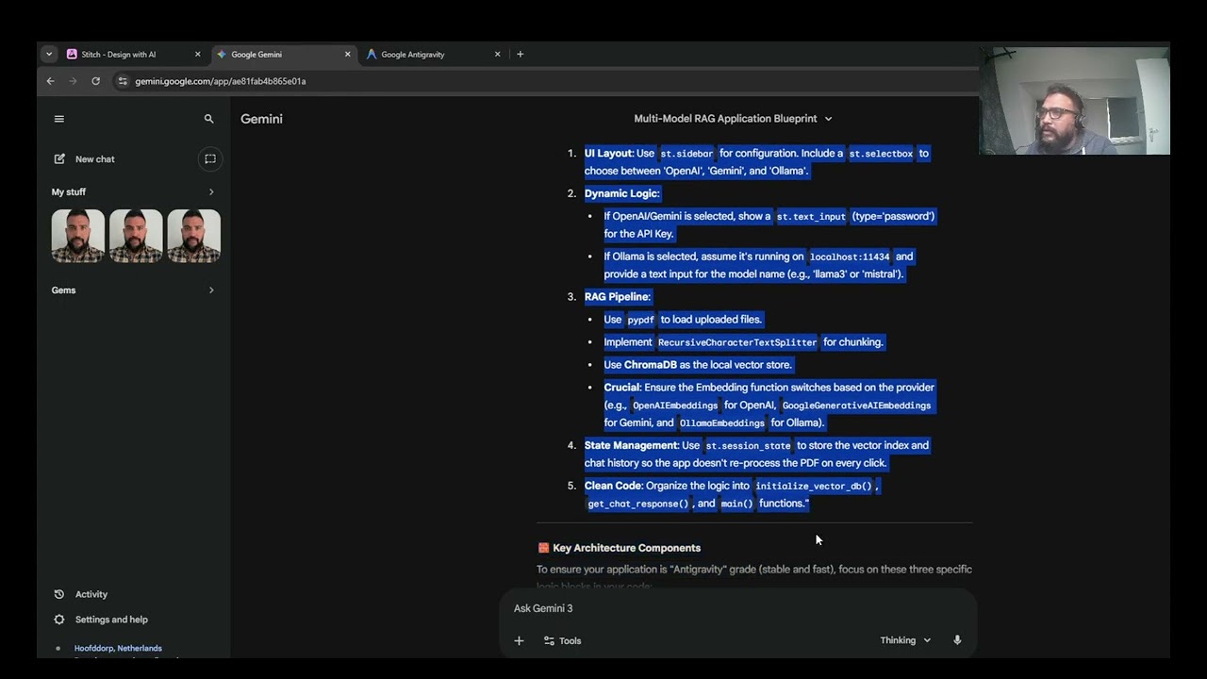The image size is (1207, 679).
Task: Click the plus upload icon in prompt box
Action: [519, 641]
